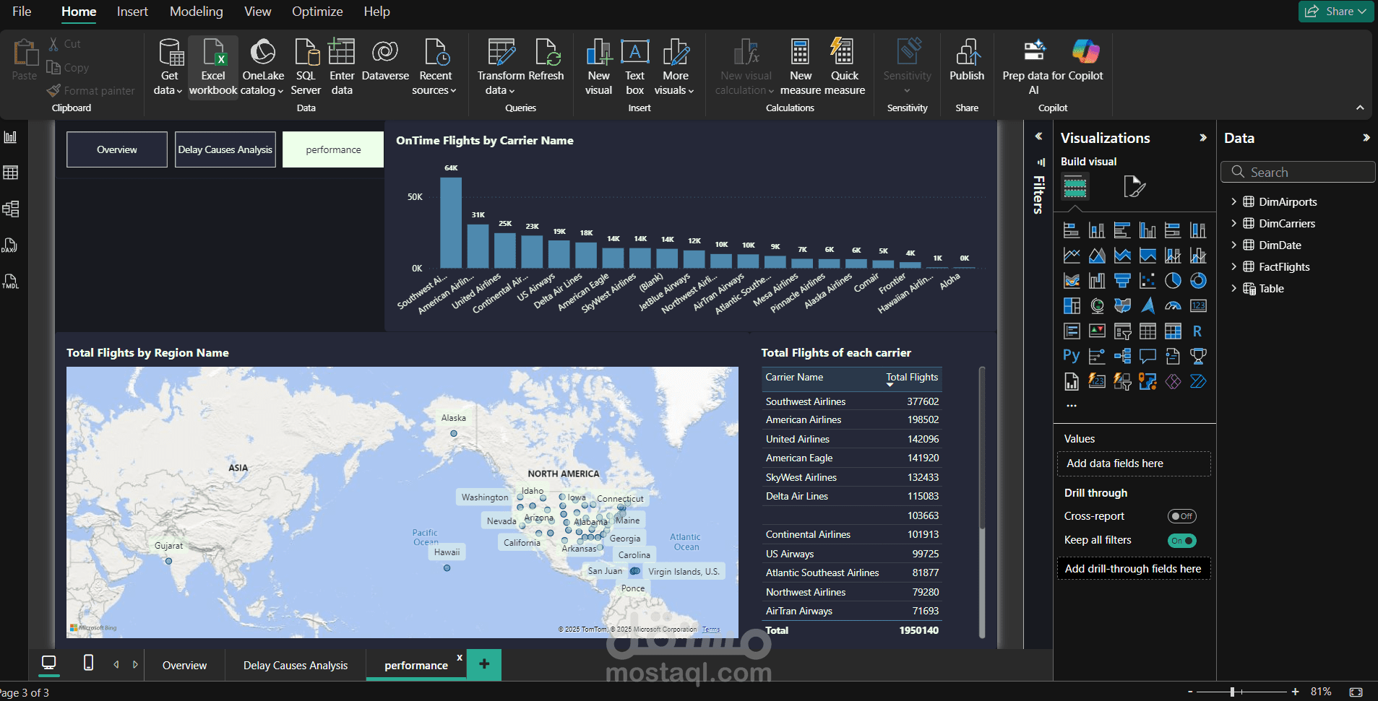Switch to mobile layout

click(88, 663)
